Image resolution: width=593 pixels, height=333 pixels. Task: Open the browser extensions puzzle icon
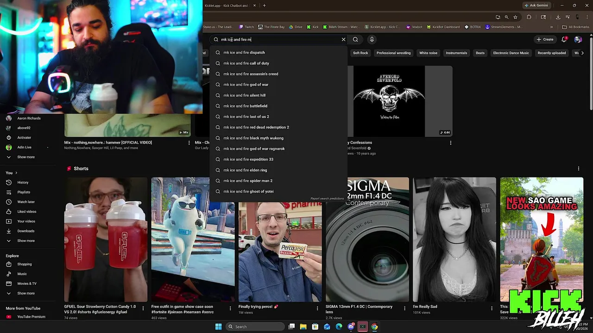tap(529, 17)
